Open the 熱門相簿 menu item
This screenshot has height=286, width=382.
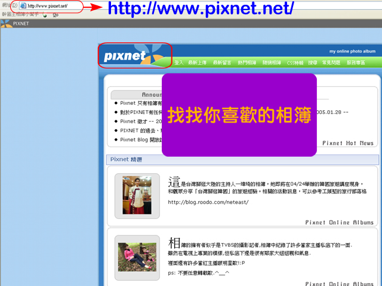[247, 63]
